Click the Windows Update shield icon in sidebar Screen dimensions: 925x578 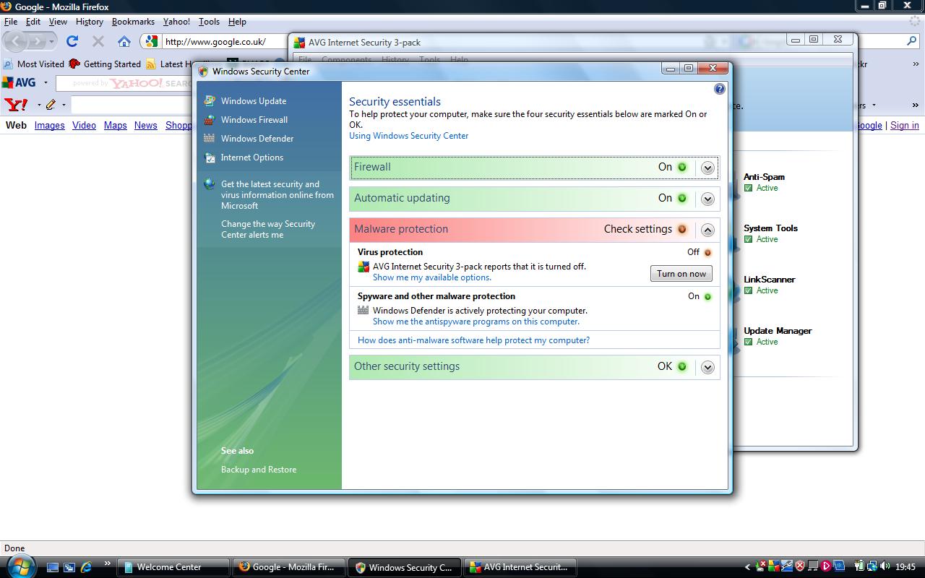(210, 101)
